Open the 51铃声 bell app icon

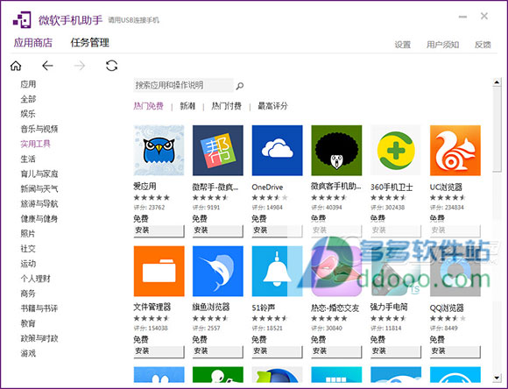coord(277,271)
